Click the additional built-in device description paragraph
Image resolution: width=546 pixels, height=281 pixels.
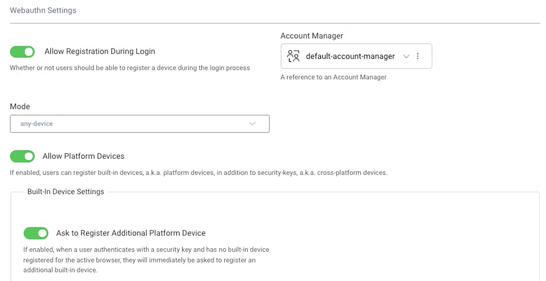[x=146, y=260]
